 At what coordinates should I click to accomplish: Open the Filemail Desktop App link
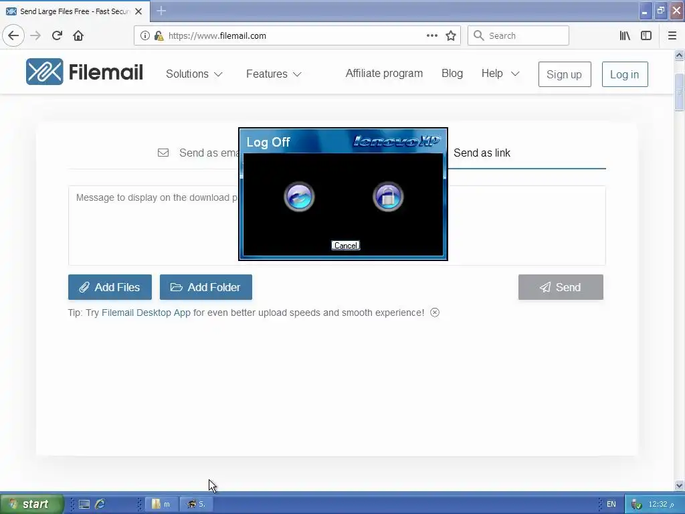[x=146, y=313]
